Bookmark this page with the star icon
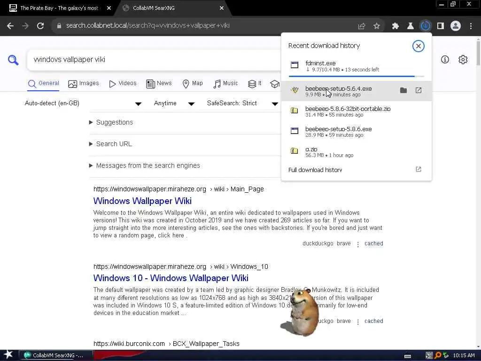The height and width of the screenshot is (361, 481). coord(377,26)
